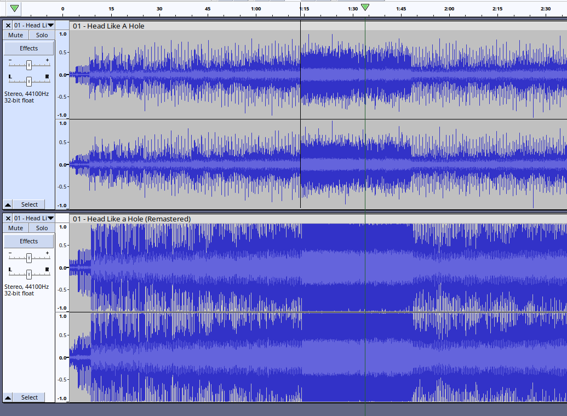Solo the first Head Like A Hole track
Viewport: 567px width, 416px height.
[x=42, y=35]
